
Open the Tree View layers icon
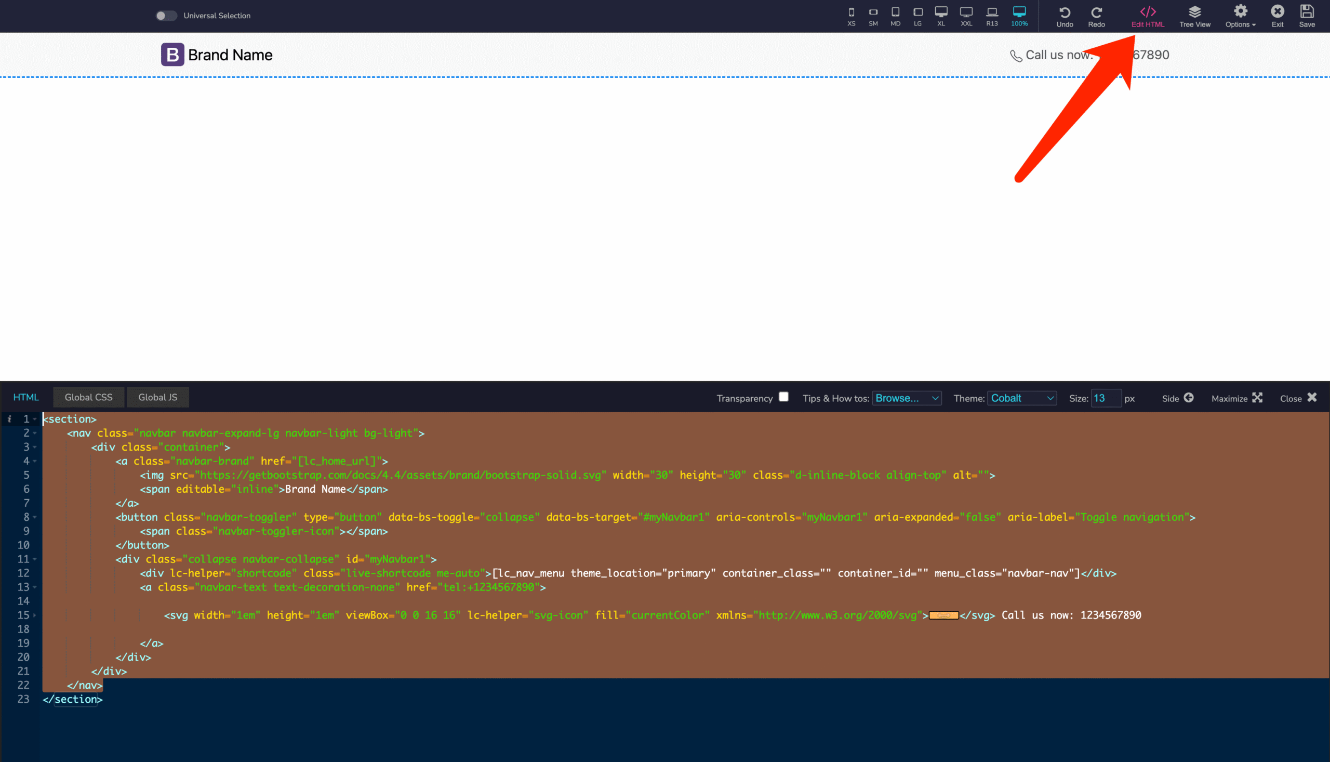click(x=1194, y=16)
